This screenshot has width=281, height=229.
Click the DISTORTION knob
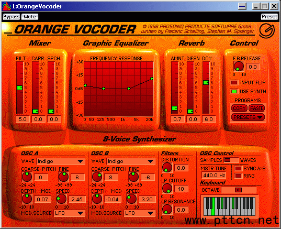(167, 168)
